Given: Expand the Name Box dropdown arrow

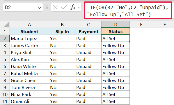Looking at the screenshot, I should (39, 8).
